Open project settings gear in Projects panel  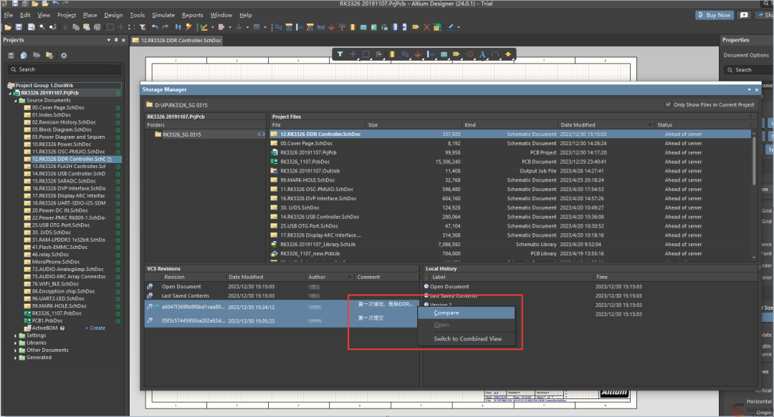64,55
